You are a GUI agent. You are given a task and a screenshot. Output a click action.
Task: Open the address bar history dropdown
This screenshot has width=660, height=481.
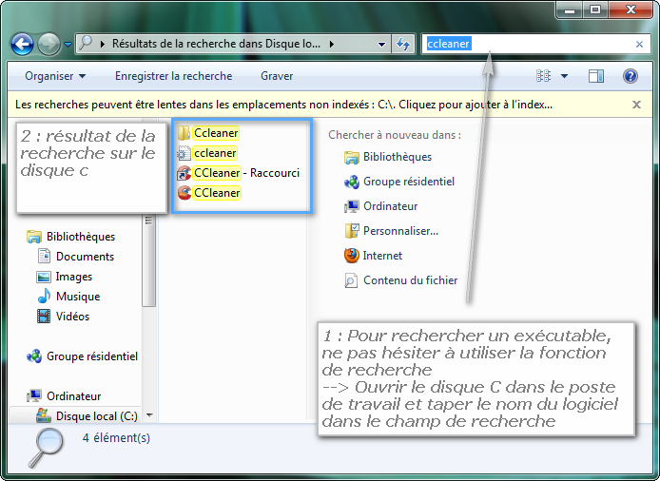[x=381, y=44]
